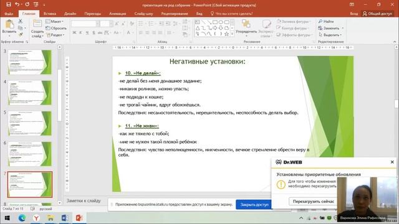This screenshot has width=399, height=224.
Task: Open the Заменить dropdown arrow
Action: [343, 28]
